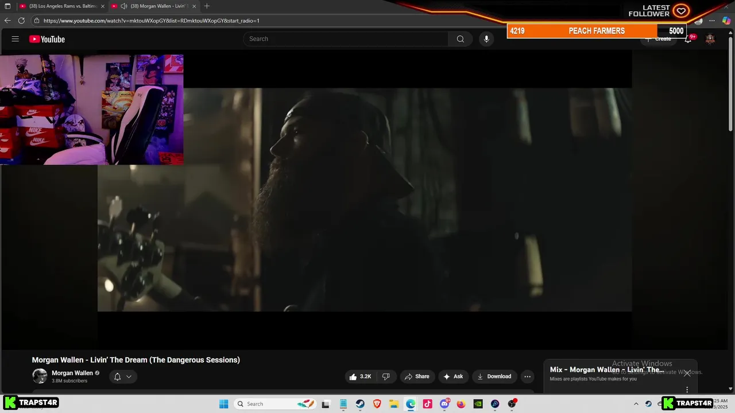Open a new browser tab
735x413 pixels.
click(207, 6)
